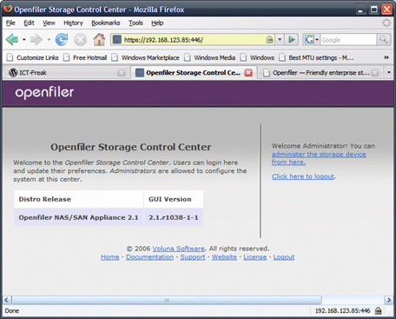Image resolution: width=396 pixels, height=319 pixels.
Task: Open the Voluna Software link
Action: (x=179, y=249)
